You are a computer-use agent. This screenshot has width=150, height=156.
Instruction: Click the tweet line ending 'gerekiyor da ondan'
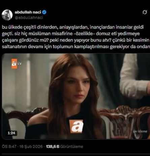coord(76,46)
